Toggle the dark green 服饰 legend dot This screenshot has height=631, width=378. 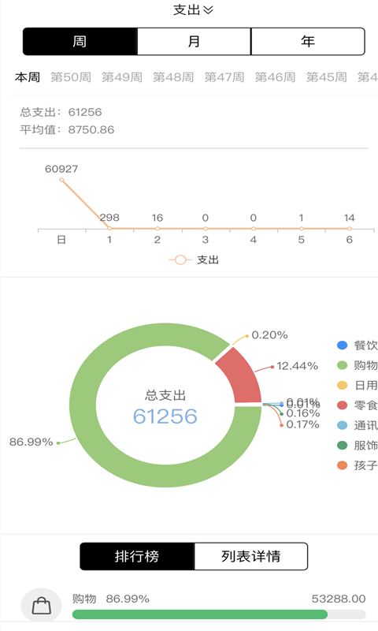[x=342, y=446]
